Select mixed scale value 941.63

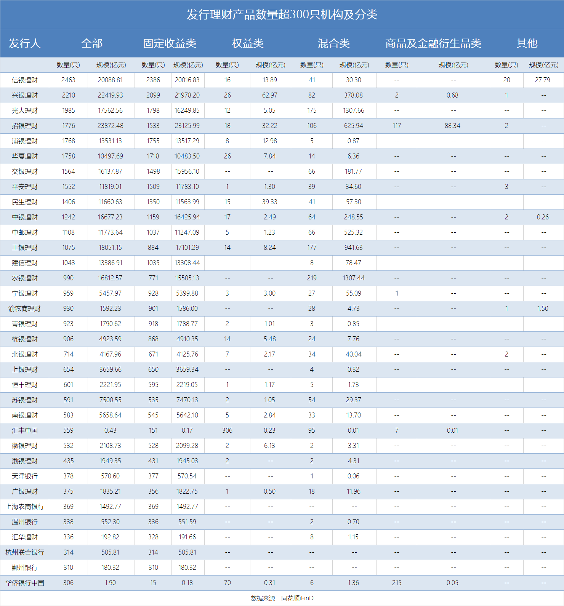click(354, 248)
